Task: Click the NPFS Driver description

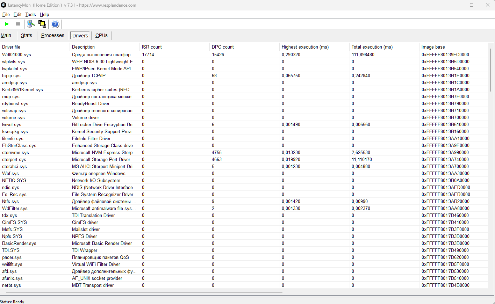Action: click(x=84, y=236)
